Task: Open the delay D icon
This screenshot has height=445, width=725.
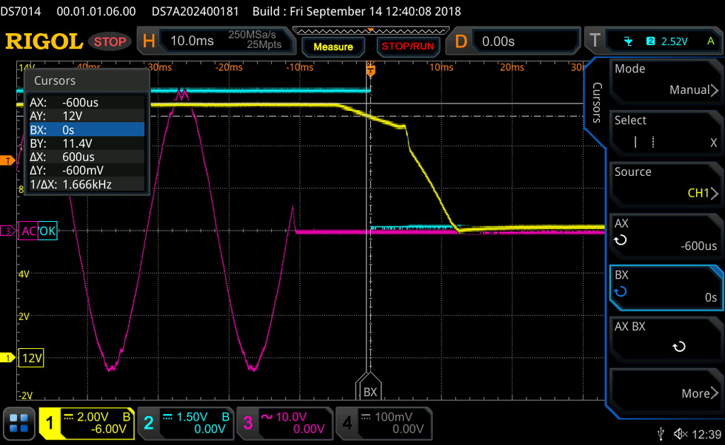Action: tap(461, 41)
